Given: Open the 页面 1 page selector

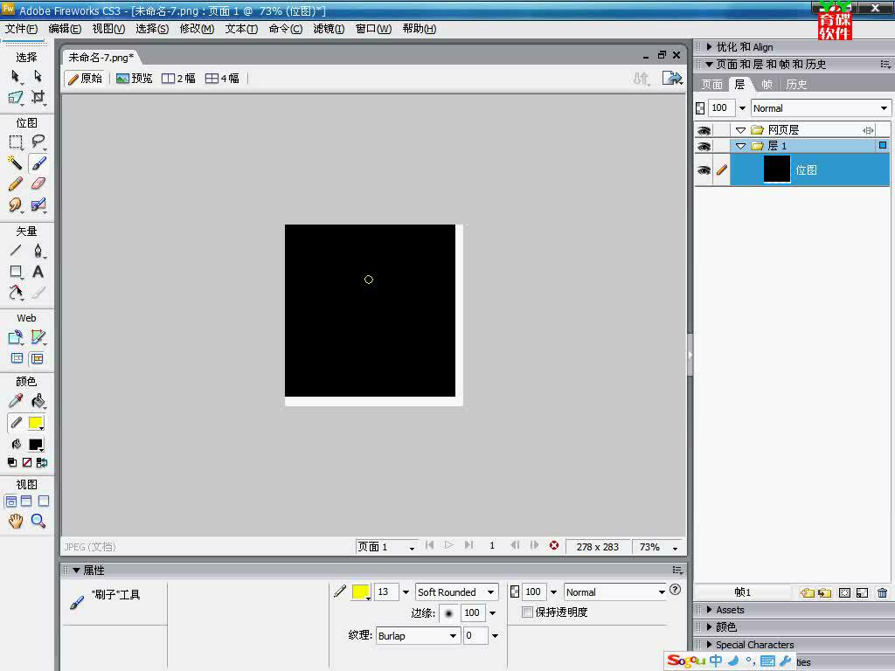Looking at the screenshot, I should point(386,547).
